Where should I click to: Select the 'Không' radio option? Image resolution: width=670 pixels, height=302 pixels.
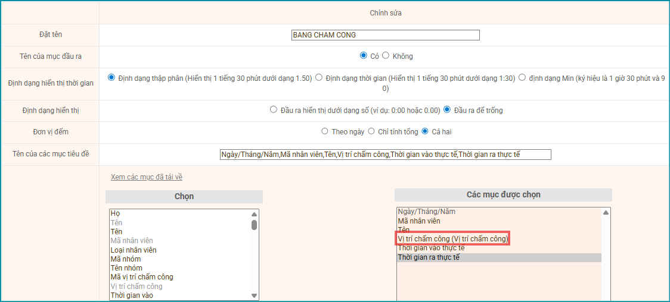click(x=386, y=56)
